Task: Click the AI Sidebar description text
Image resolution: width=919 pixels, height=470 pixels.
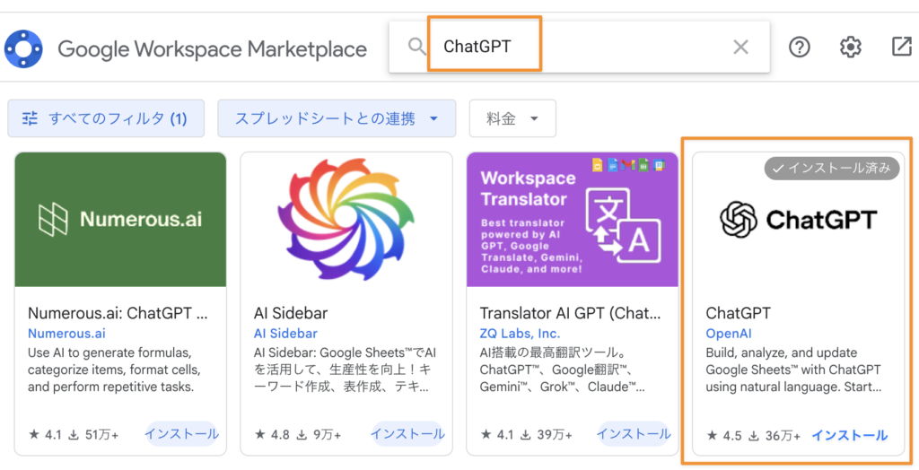Action: click(x=346, y=370)
